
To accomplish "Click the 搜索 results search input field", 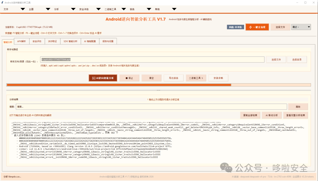I will (151, 107).
